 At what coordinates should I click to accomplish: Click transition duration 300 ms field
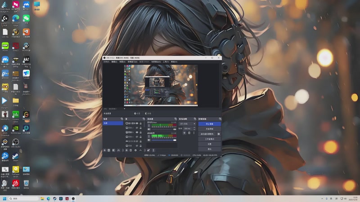(x=188, y=128)
